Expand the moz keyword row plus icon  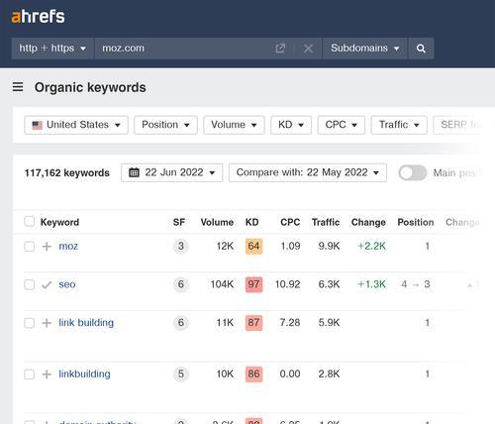pos(47,247)
